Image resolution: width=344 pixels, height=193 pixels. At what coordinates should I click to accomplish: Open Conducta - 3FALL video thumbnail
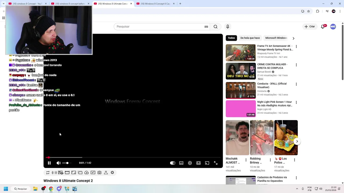click(241, 90)
